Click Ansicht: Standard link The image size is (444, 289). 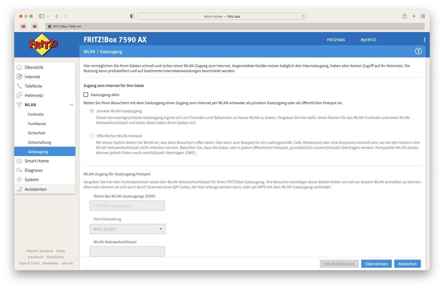pyautogui.click(x=40, y=251)
